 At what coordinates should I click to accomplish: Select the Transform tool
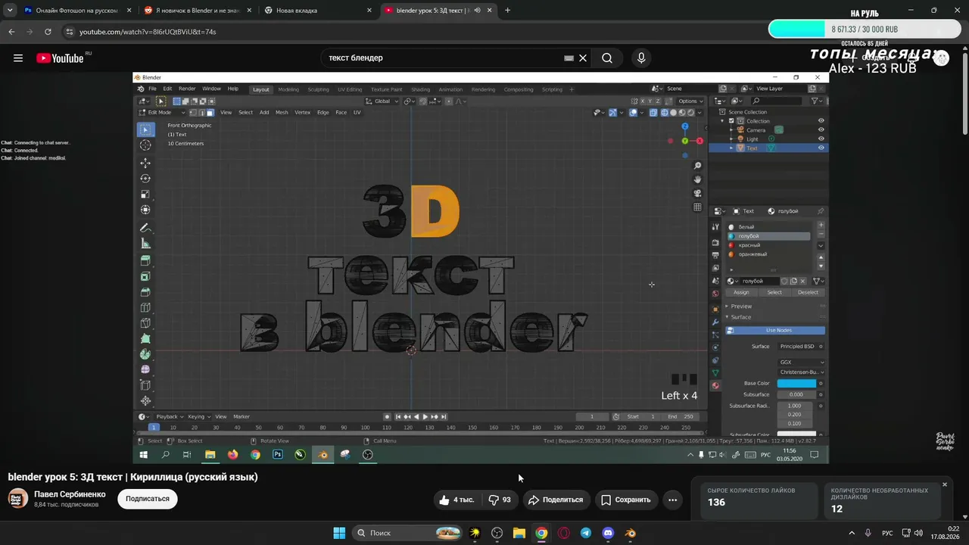(x=145, y=210)
